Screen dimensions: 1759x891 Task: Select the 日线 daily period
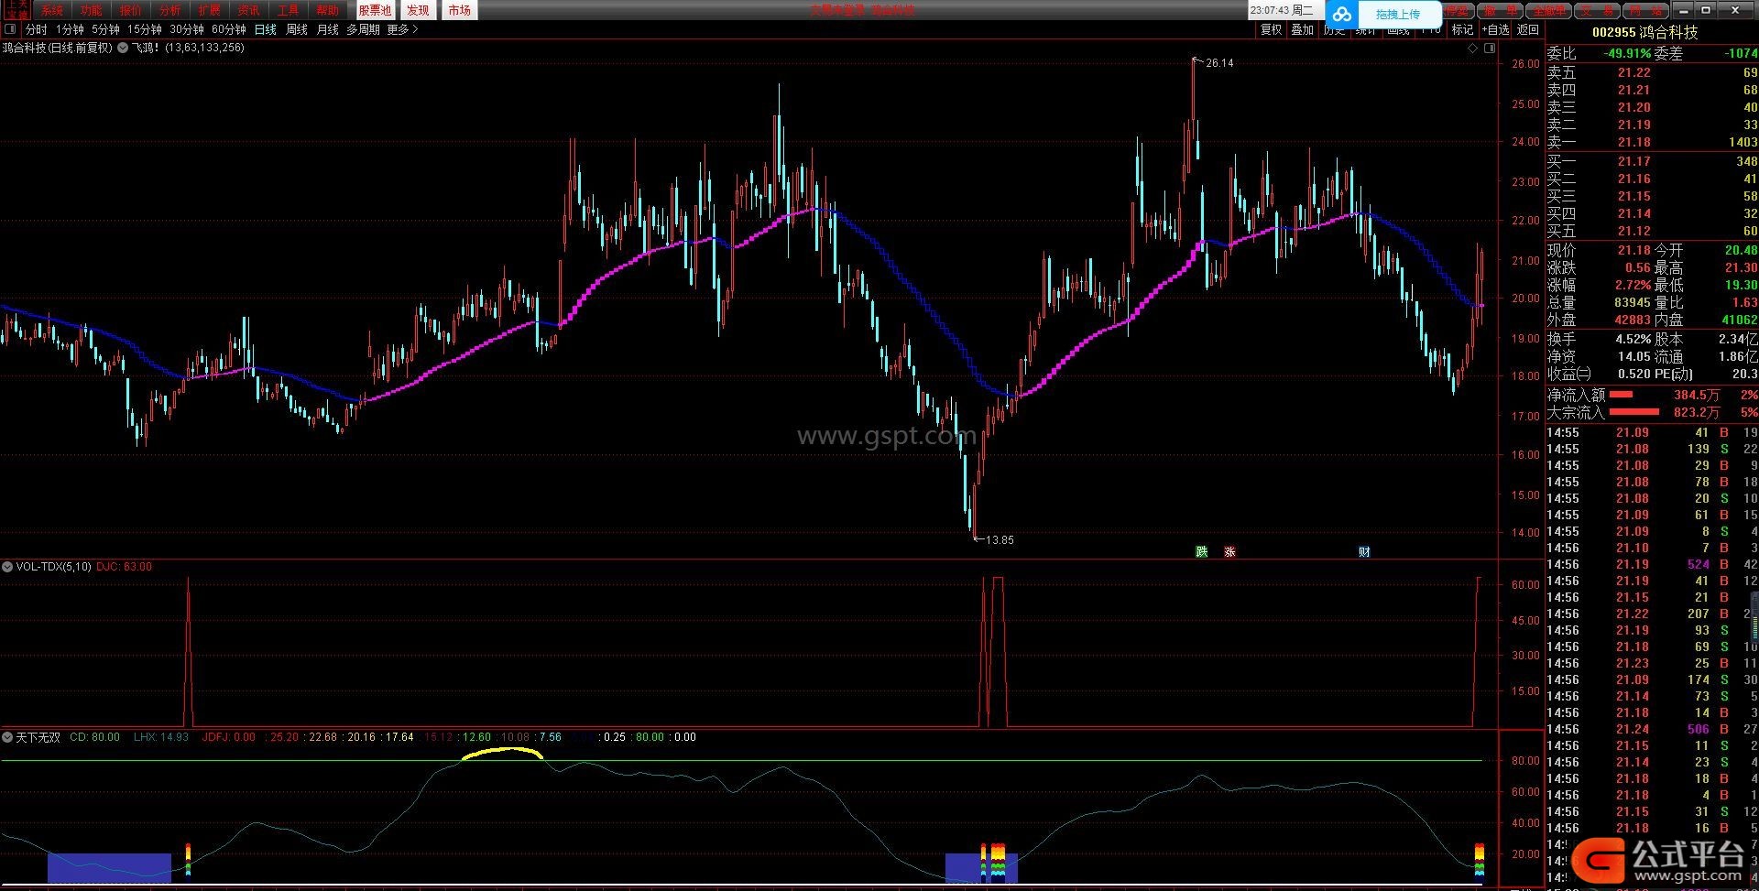266,29
